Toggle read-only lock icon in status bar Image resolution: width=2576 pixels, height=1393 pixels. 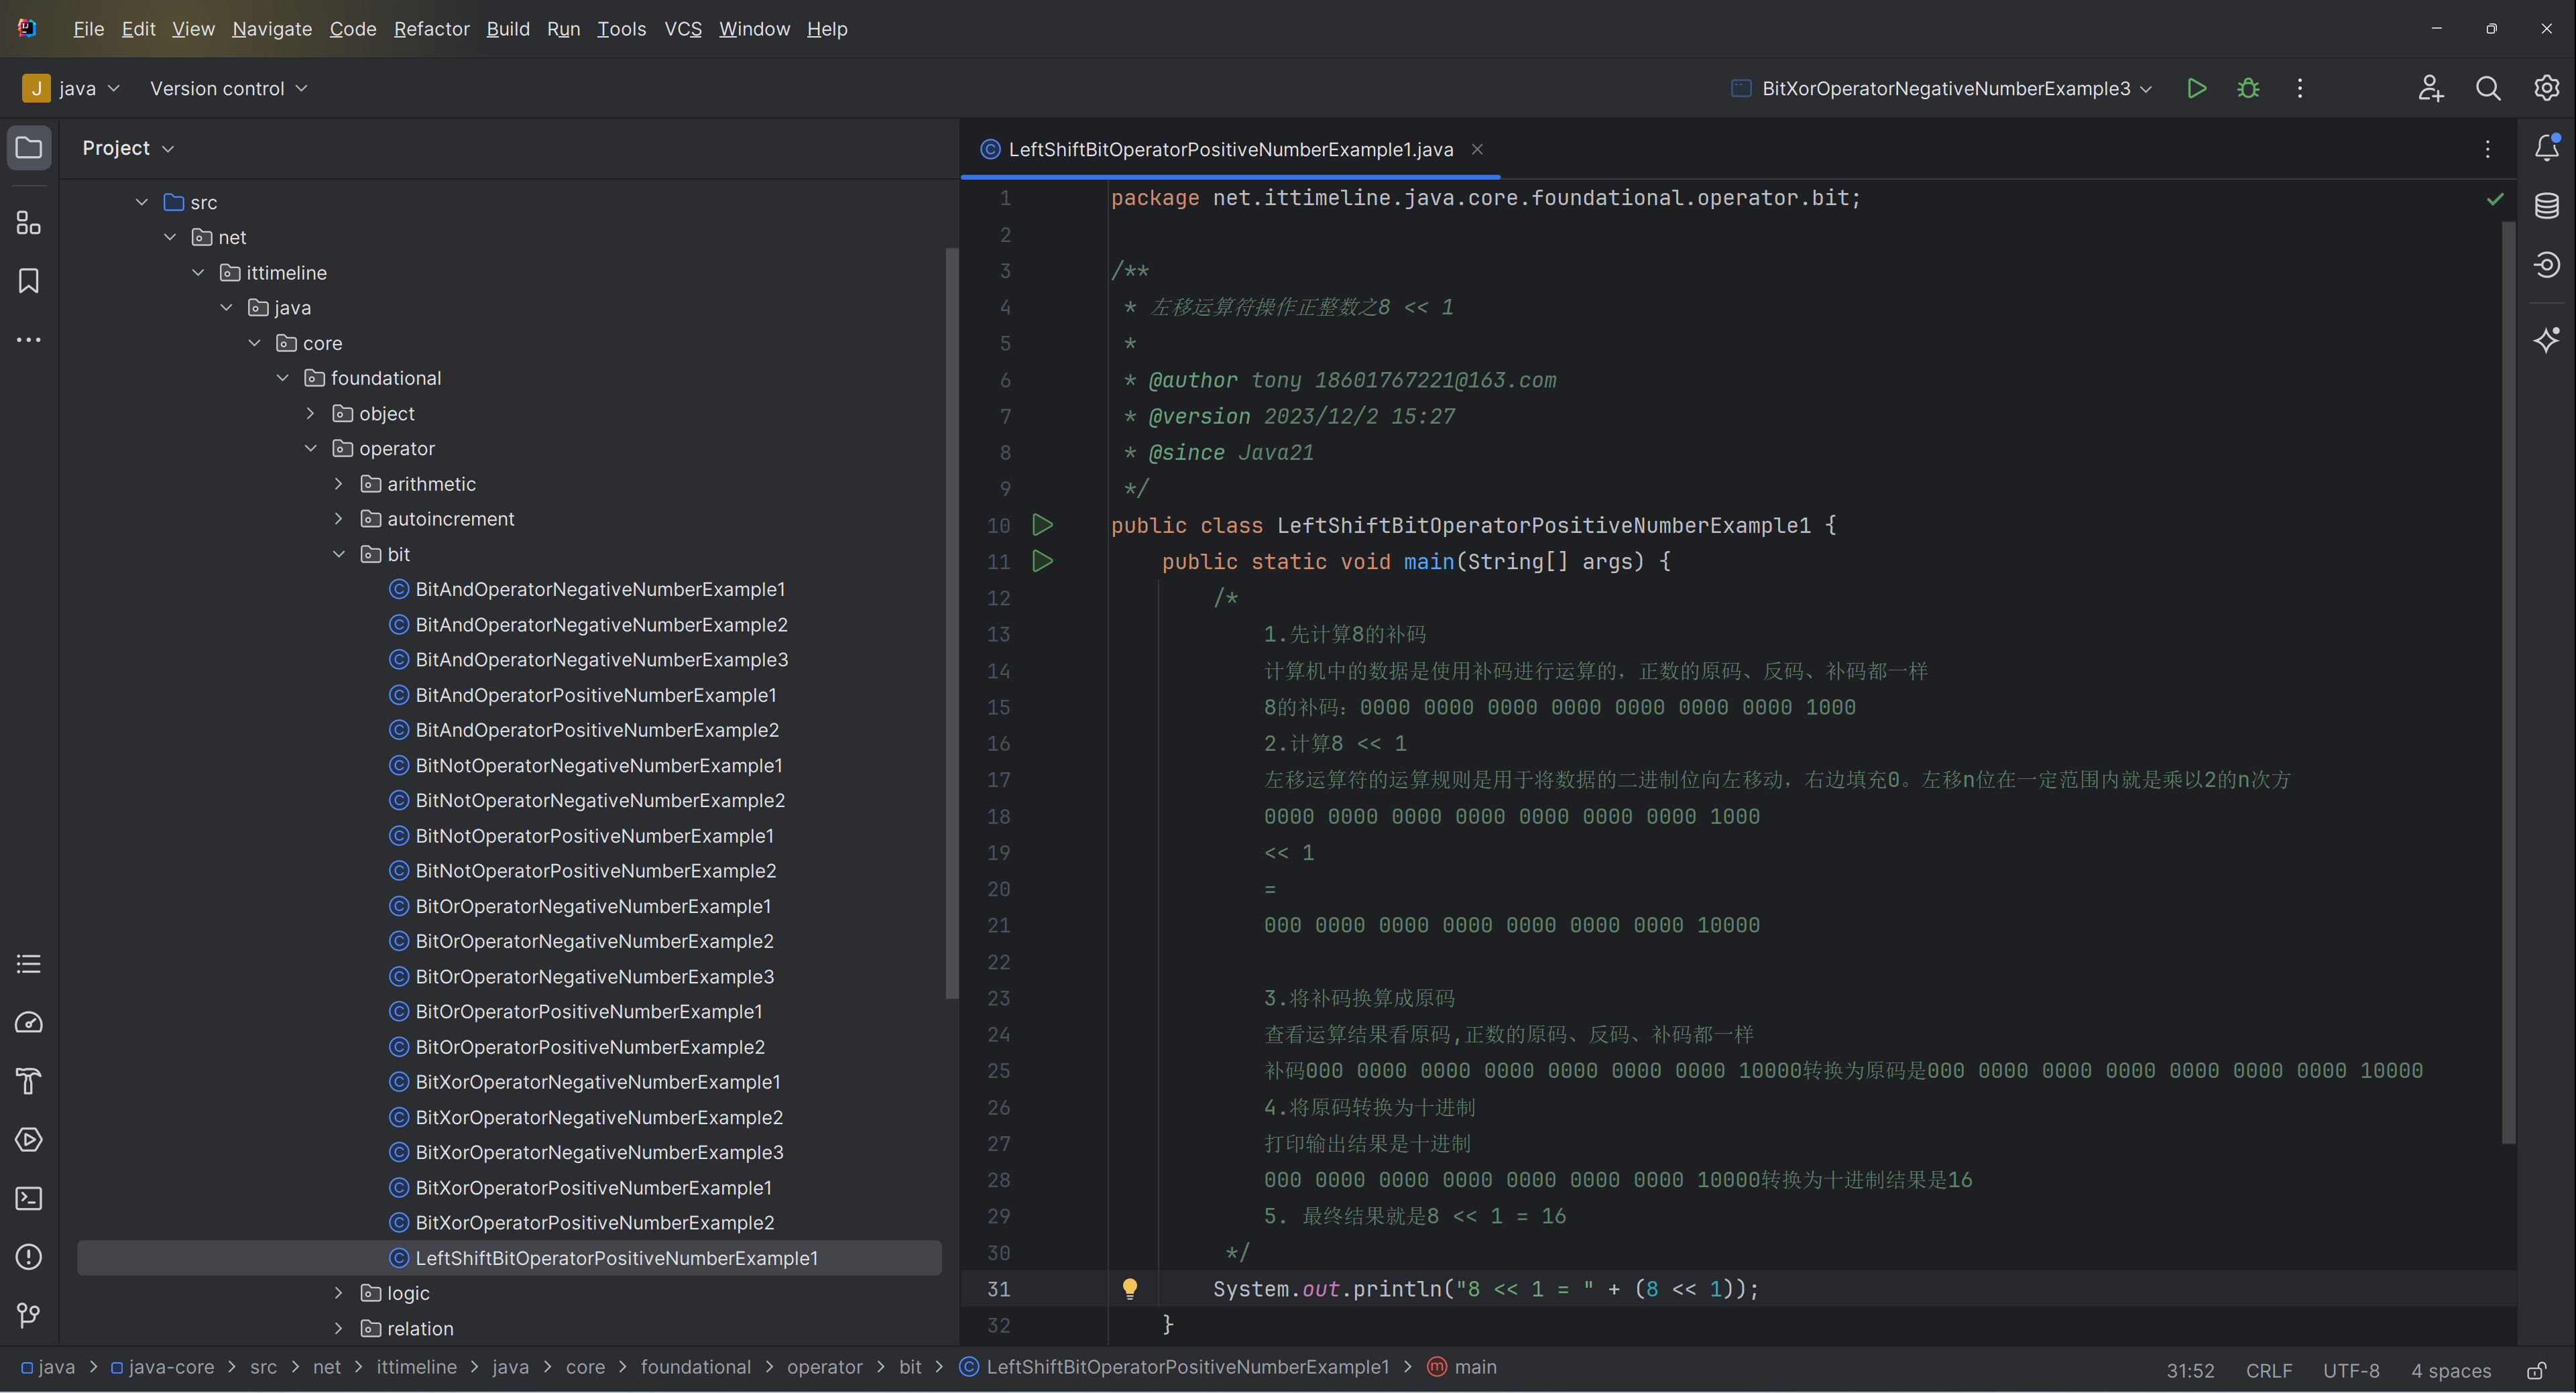2537,1370
